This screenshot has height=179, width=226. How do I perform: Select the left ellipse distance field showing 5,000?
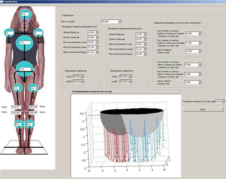pos(193,65)
